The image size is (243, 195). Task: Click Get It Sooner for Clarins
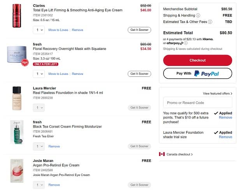click(139, 30)
